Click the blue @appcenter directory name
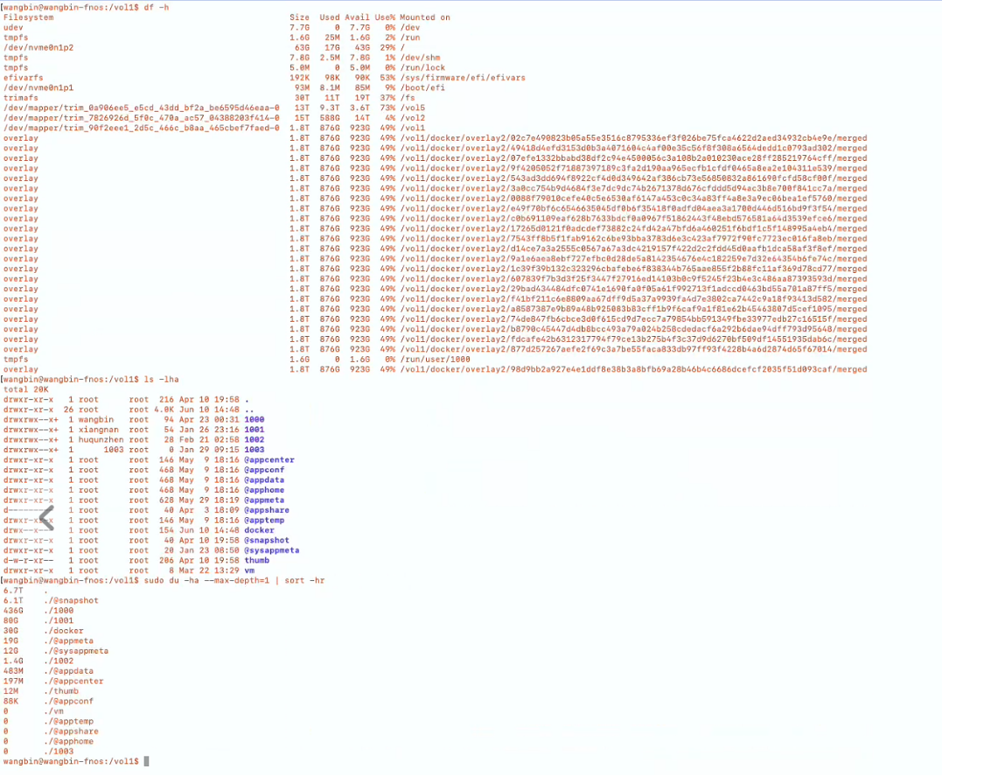 269,460
